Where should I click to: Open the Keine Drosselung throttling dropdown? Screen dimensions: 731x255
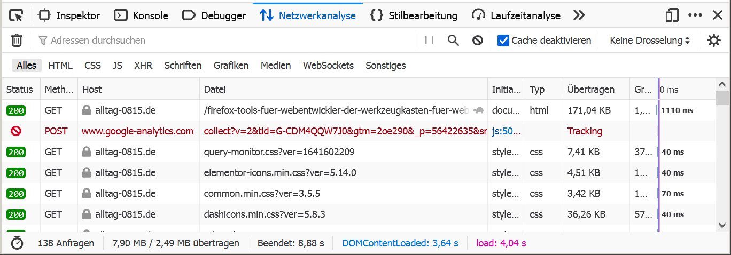tap(650, 41)
